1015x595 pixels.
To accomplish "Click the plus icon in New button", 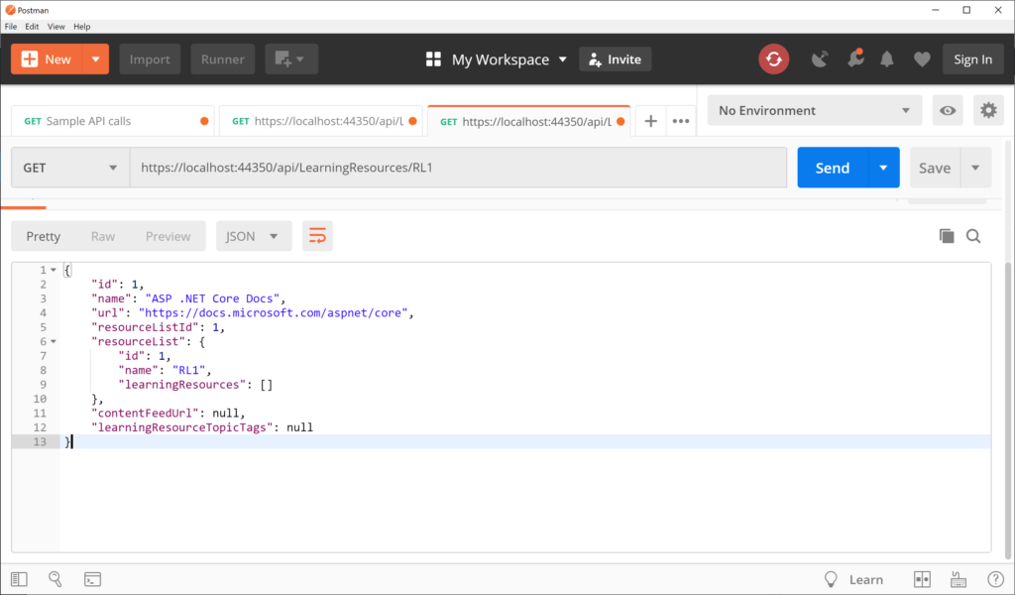I will tap(29, 59).
